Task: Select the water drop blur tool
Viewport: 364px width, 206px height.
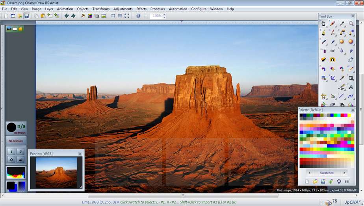Action: (342, 51)
